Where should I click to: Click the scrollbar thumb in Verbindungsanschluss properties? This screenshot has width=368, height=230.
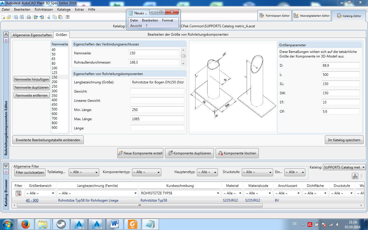tap(183, 56)
